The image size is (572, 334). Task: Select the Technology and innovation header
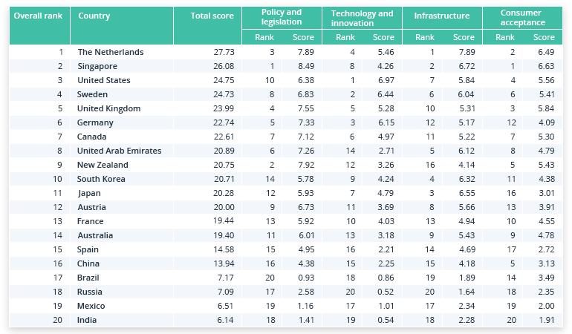click(x=362, y=17)
